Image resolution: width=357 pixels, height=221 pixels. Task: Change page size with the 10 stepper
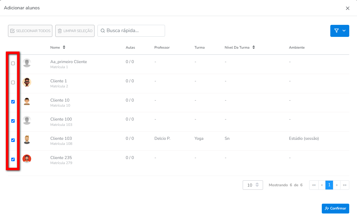pyautogui.click(x=257, y=185)
